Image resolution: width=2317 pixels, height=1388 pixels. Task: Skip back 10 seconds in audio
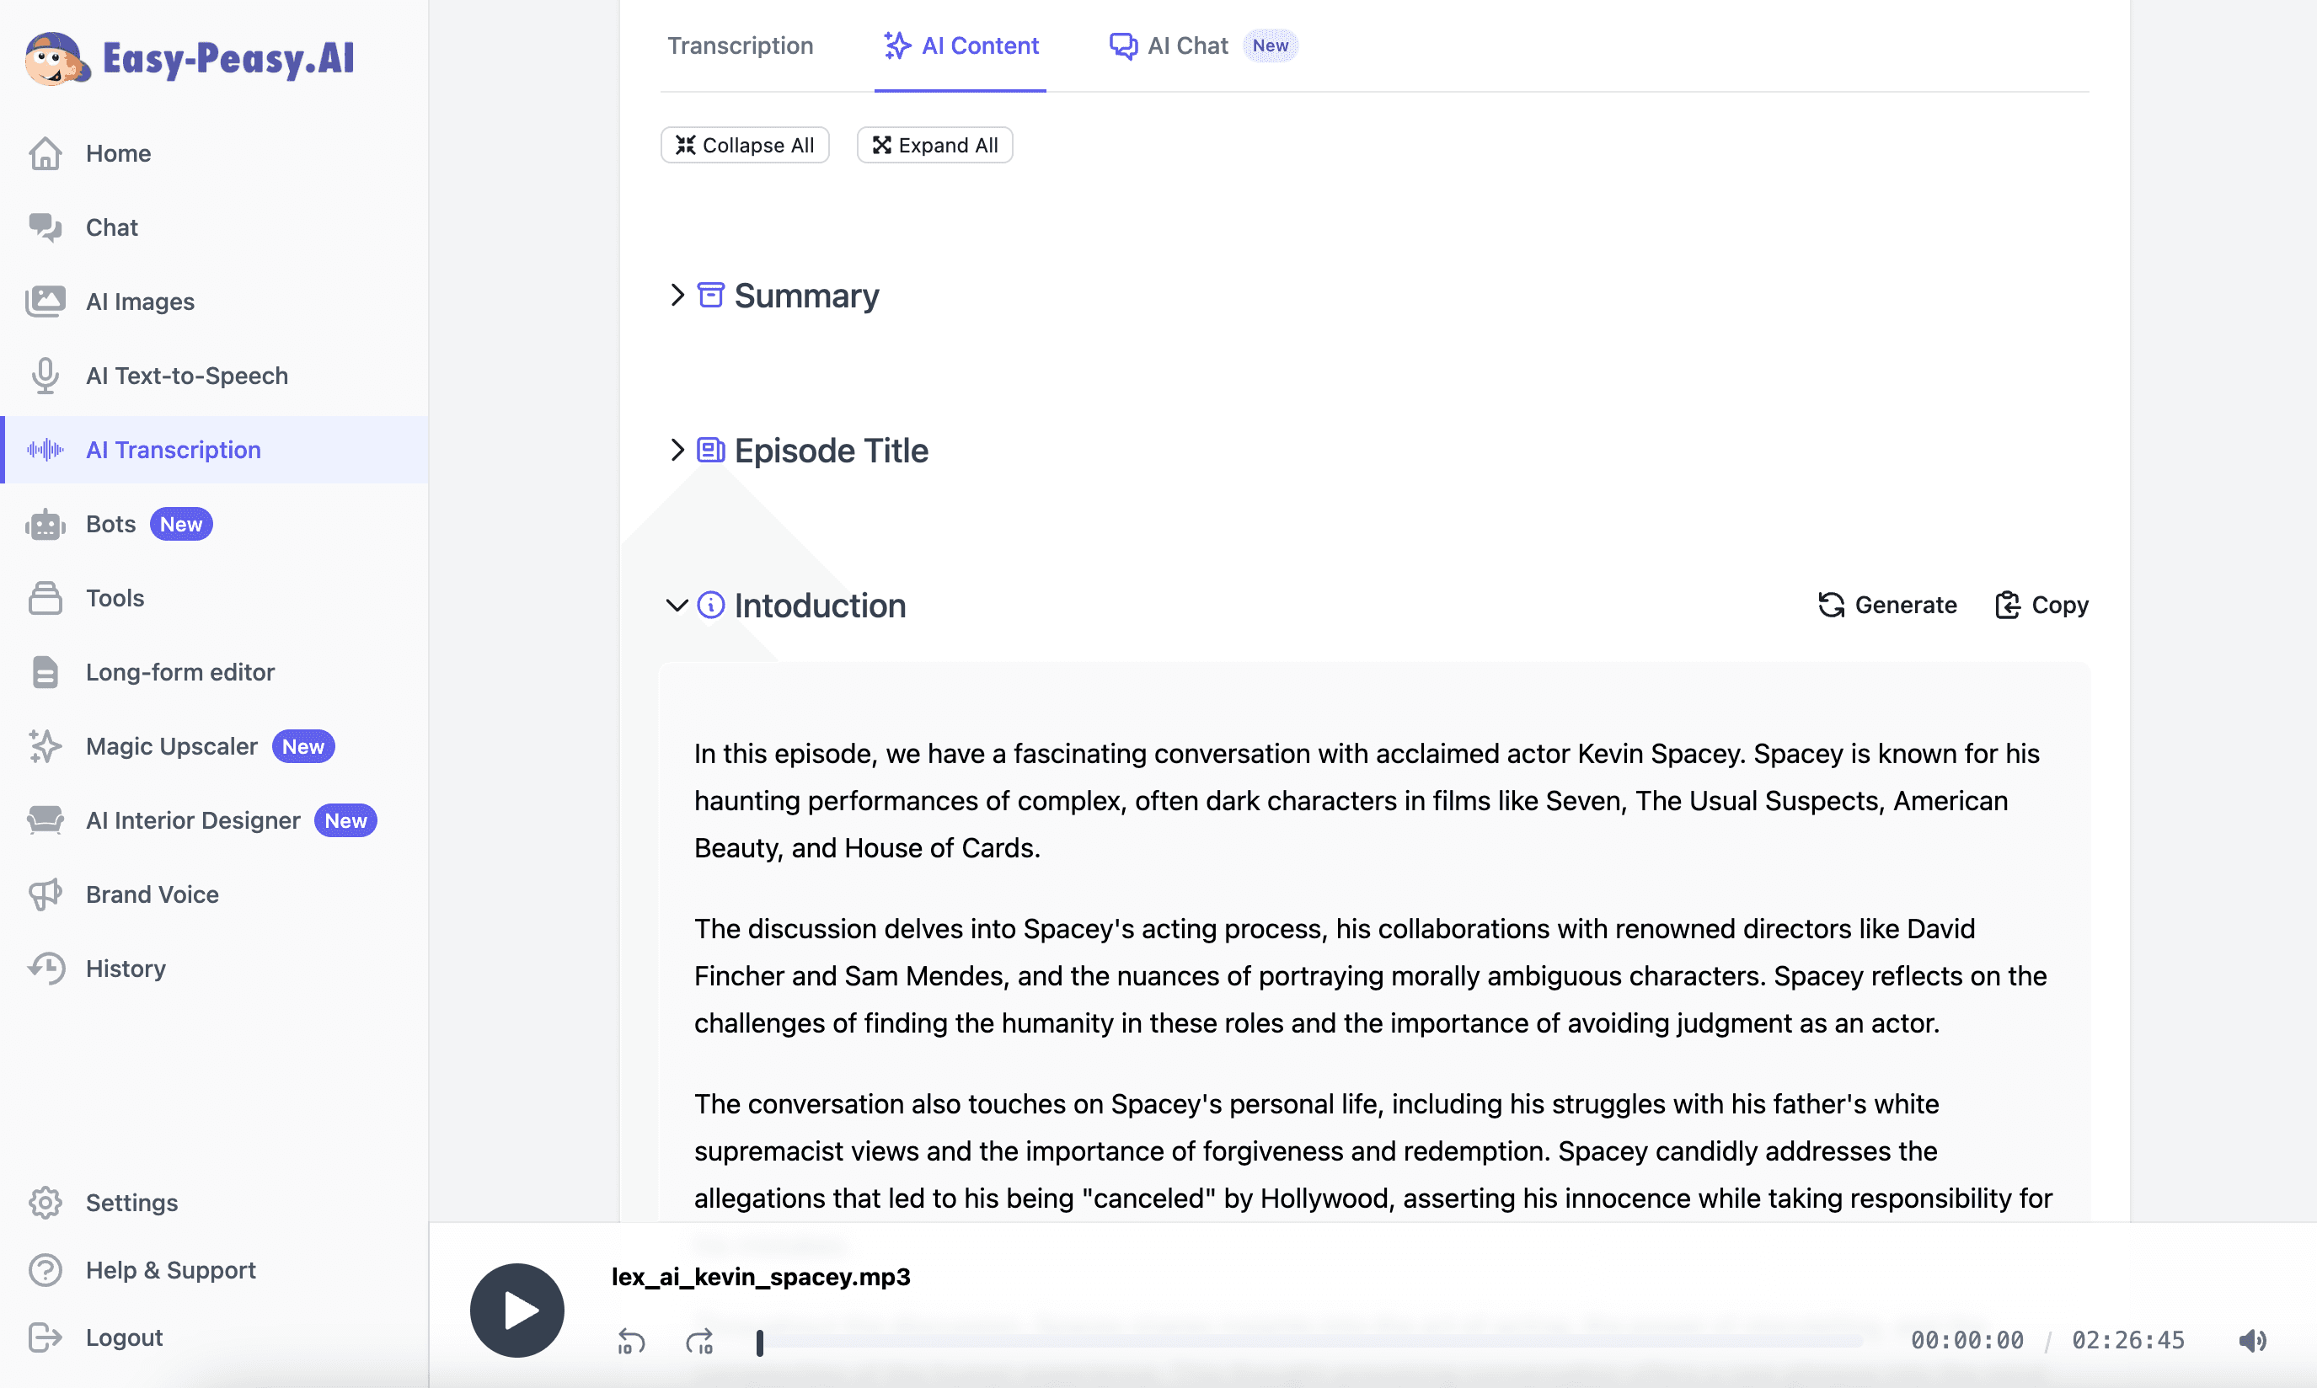pos(631,1340)
